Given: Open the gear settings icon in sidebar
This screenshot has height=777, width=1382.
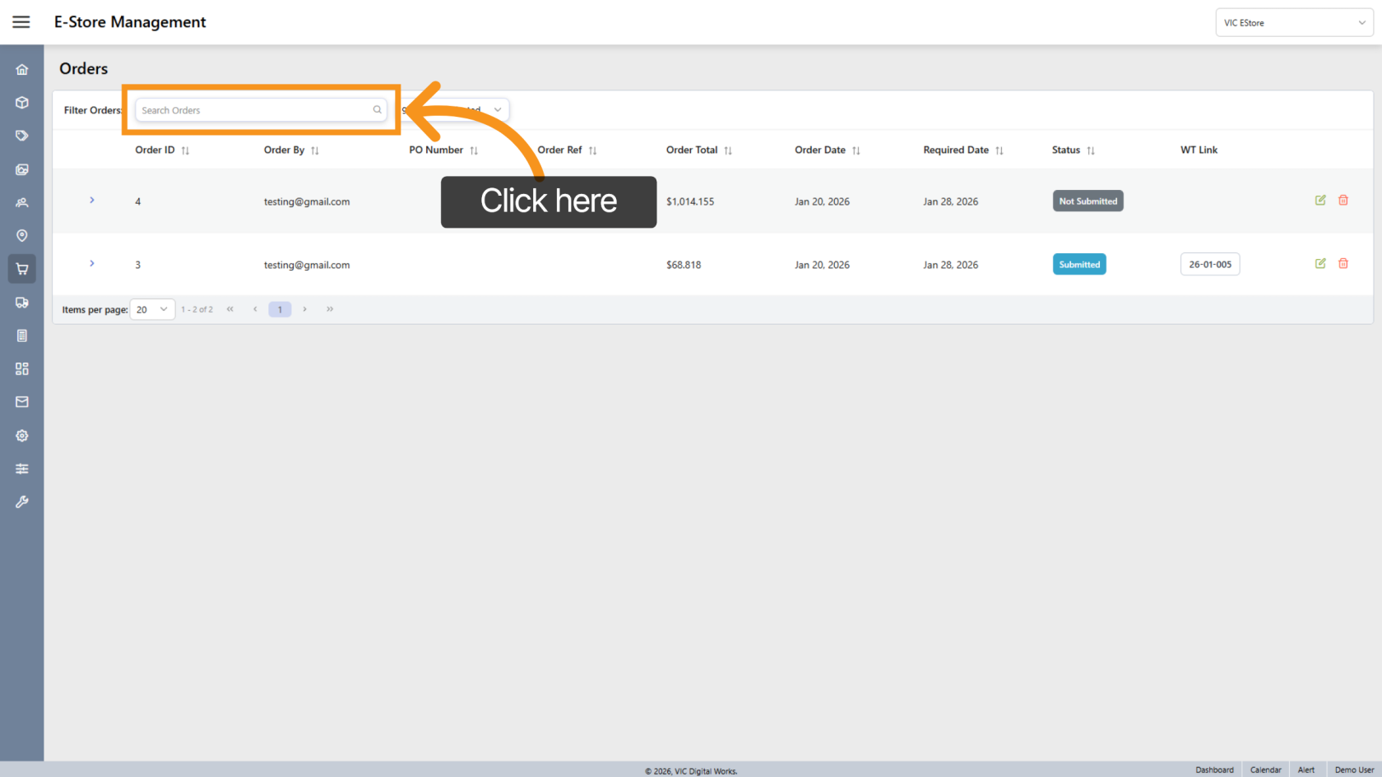Looking at the screenshot, I should point(22,436).
